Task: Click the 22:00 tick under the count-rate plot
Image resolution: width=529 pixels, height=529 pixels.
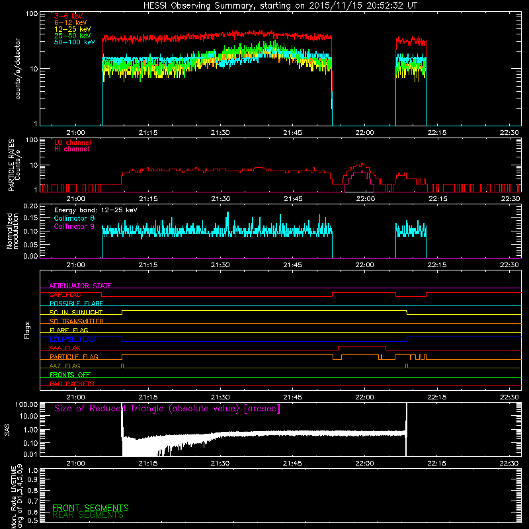Action: click(x=365, y=133)
